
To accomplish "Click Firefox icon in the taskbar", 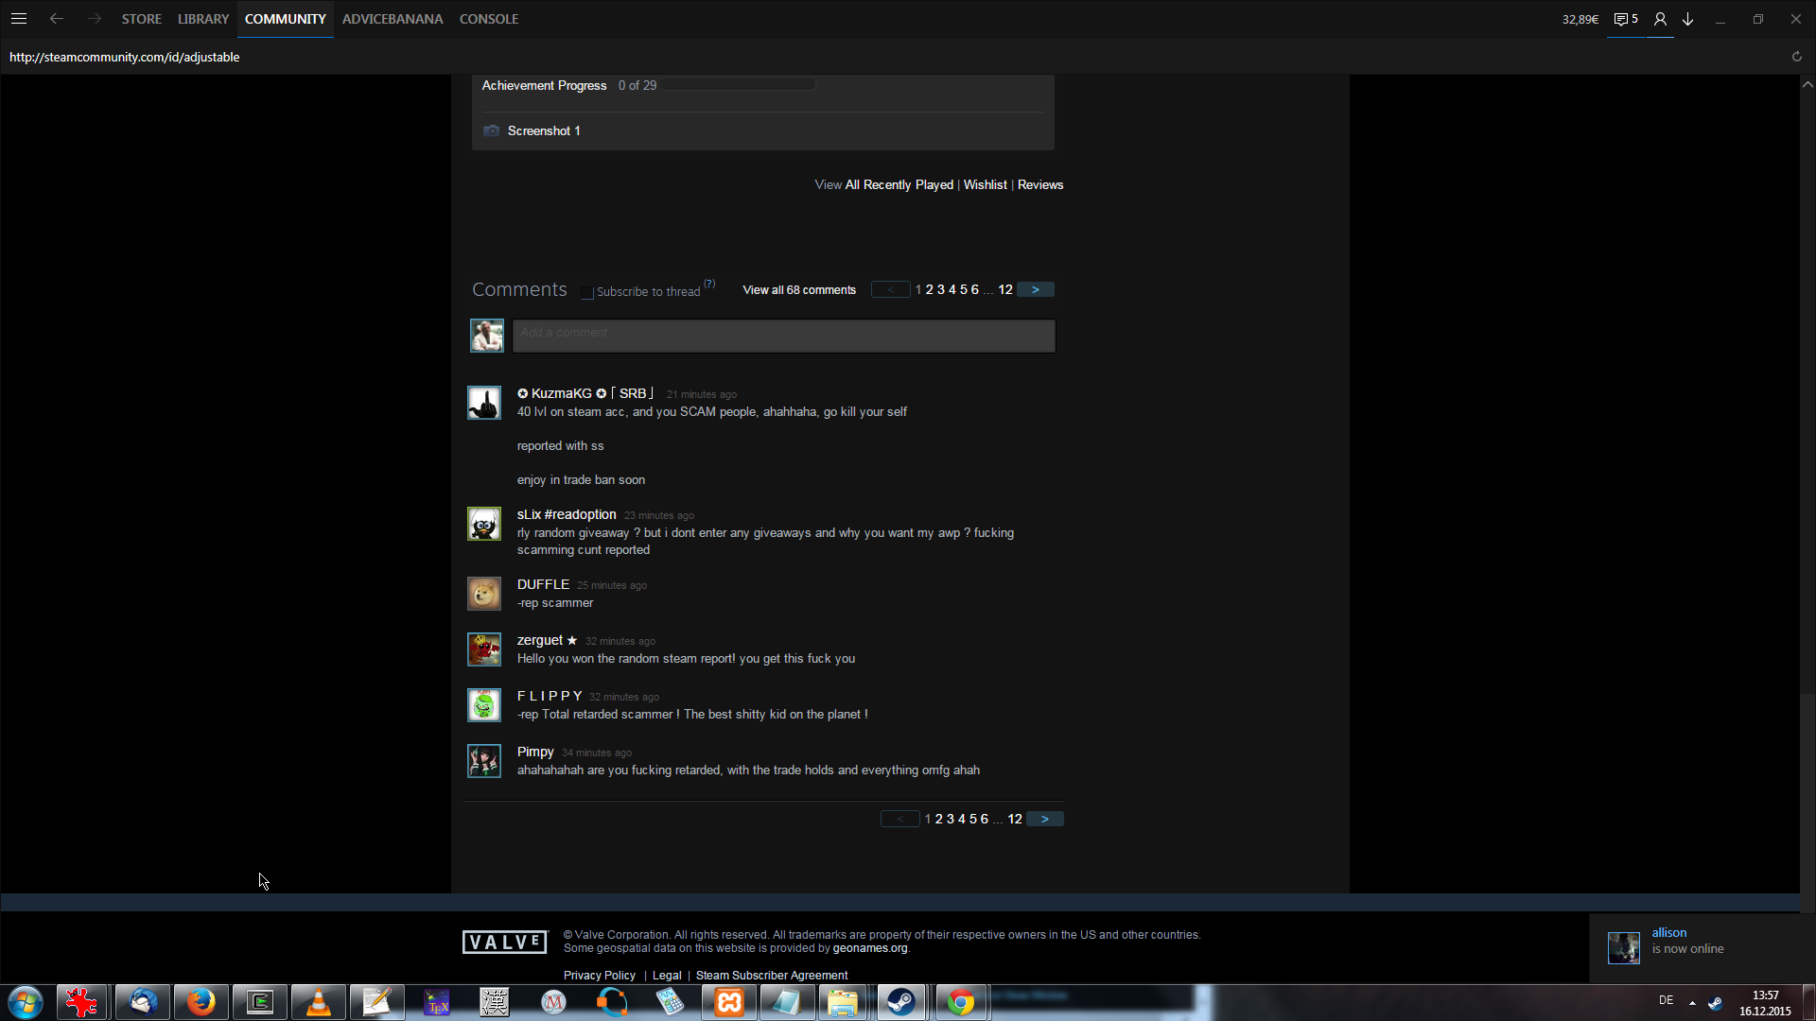I will pyautogui.click(x=201, y=1002).
